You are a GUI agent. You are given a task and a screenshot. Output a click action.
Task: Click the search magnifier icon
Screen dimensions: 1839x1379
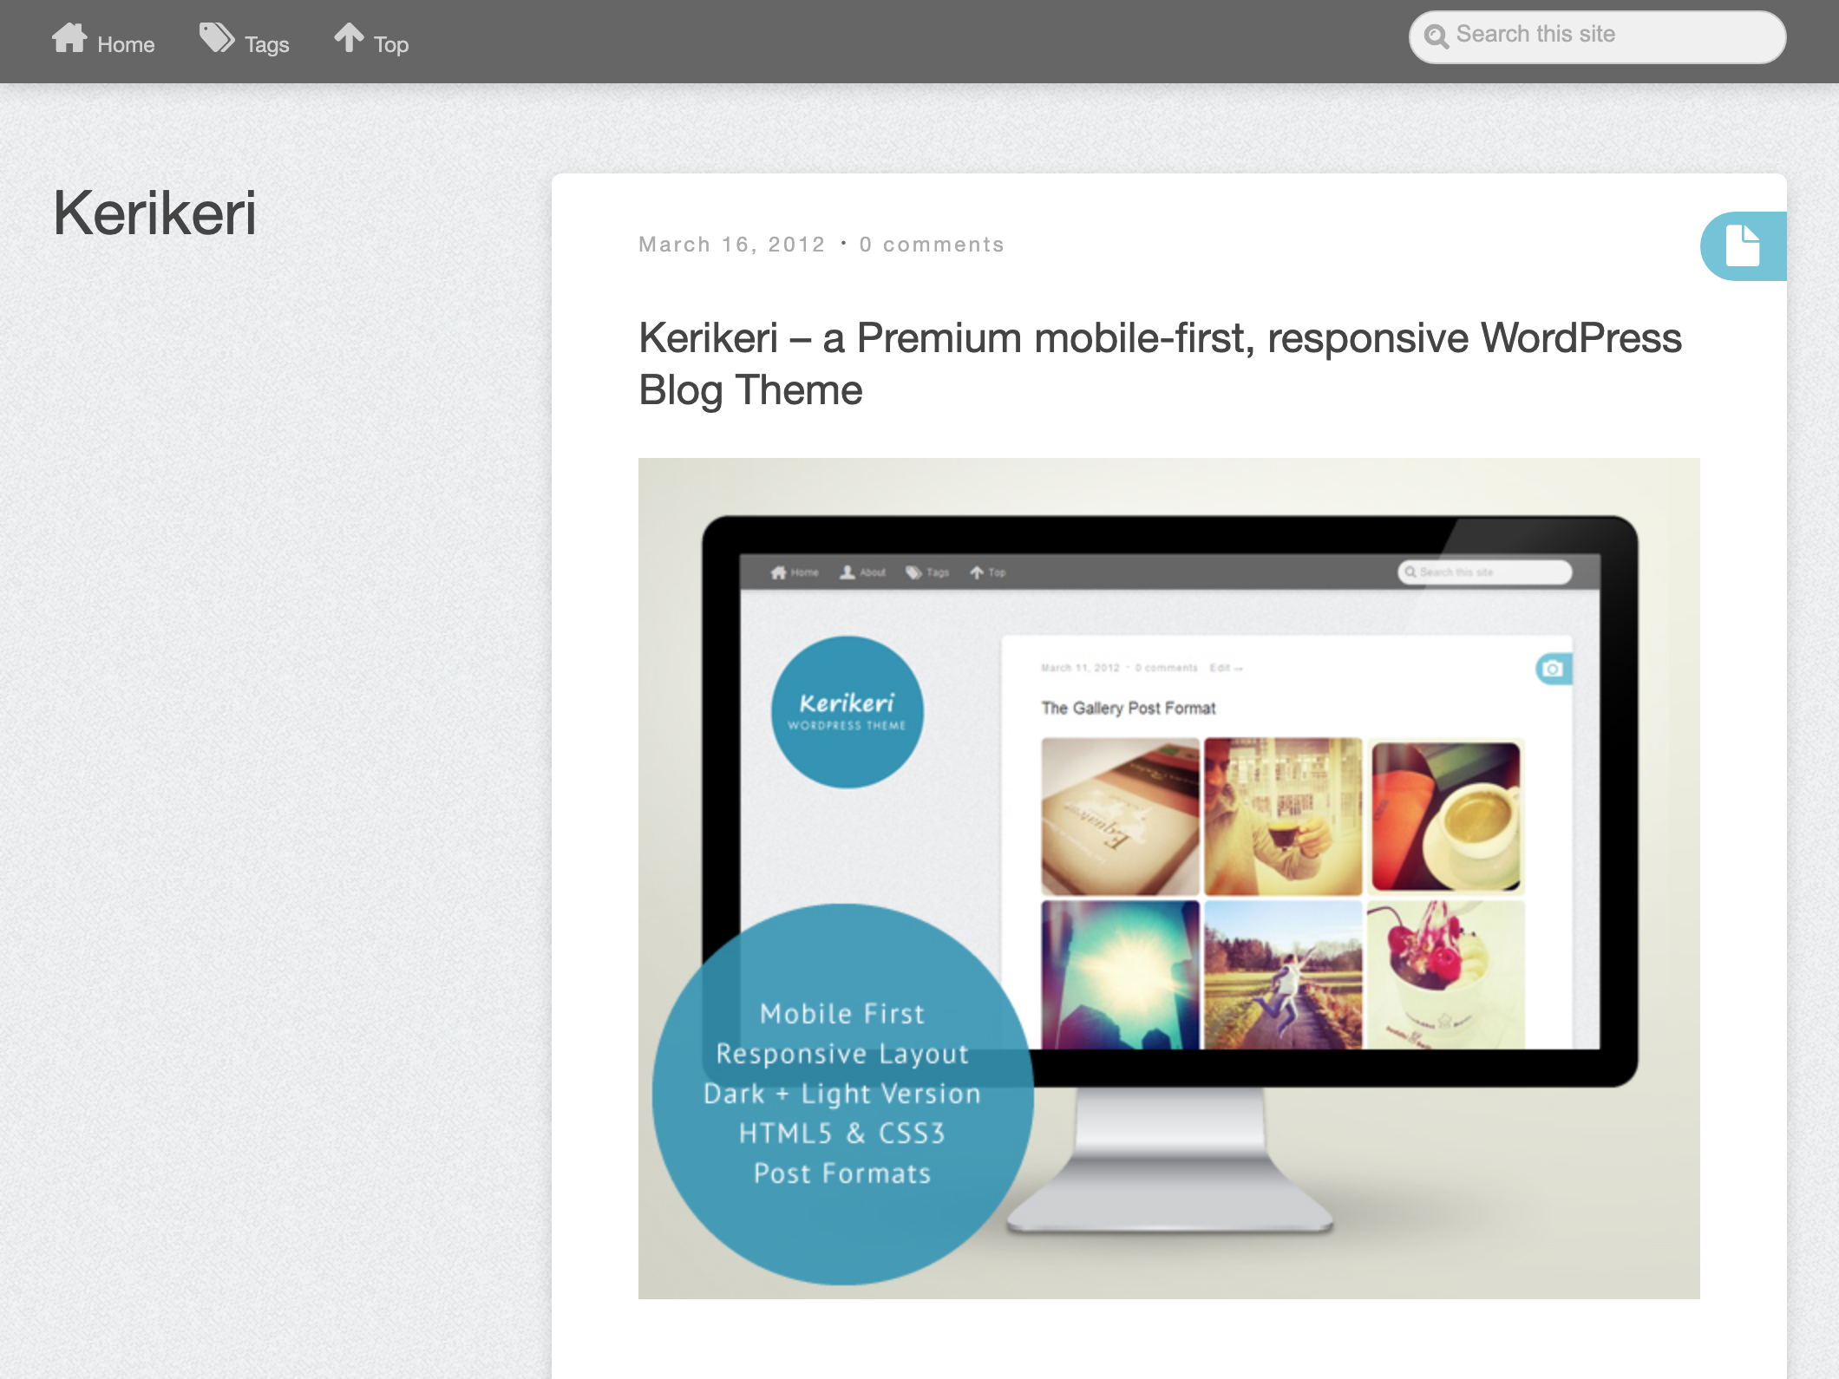(x=1437, y=36)
